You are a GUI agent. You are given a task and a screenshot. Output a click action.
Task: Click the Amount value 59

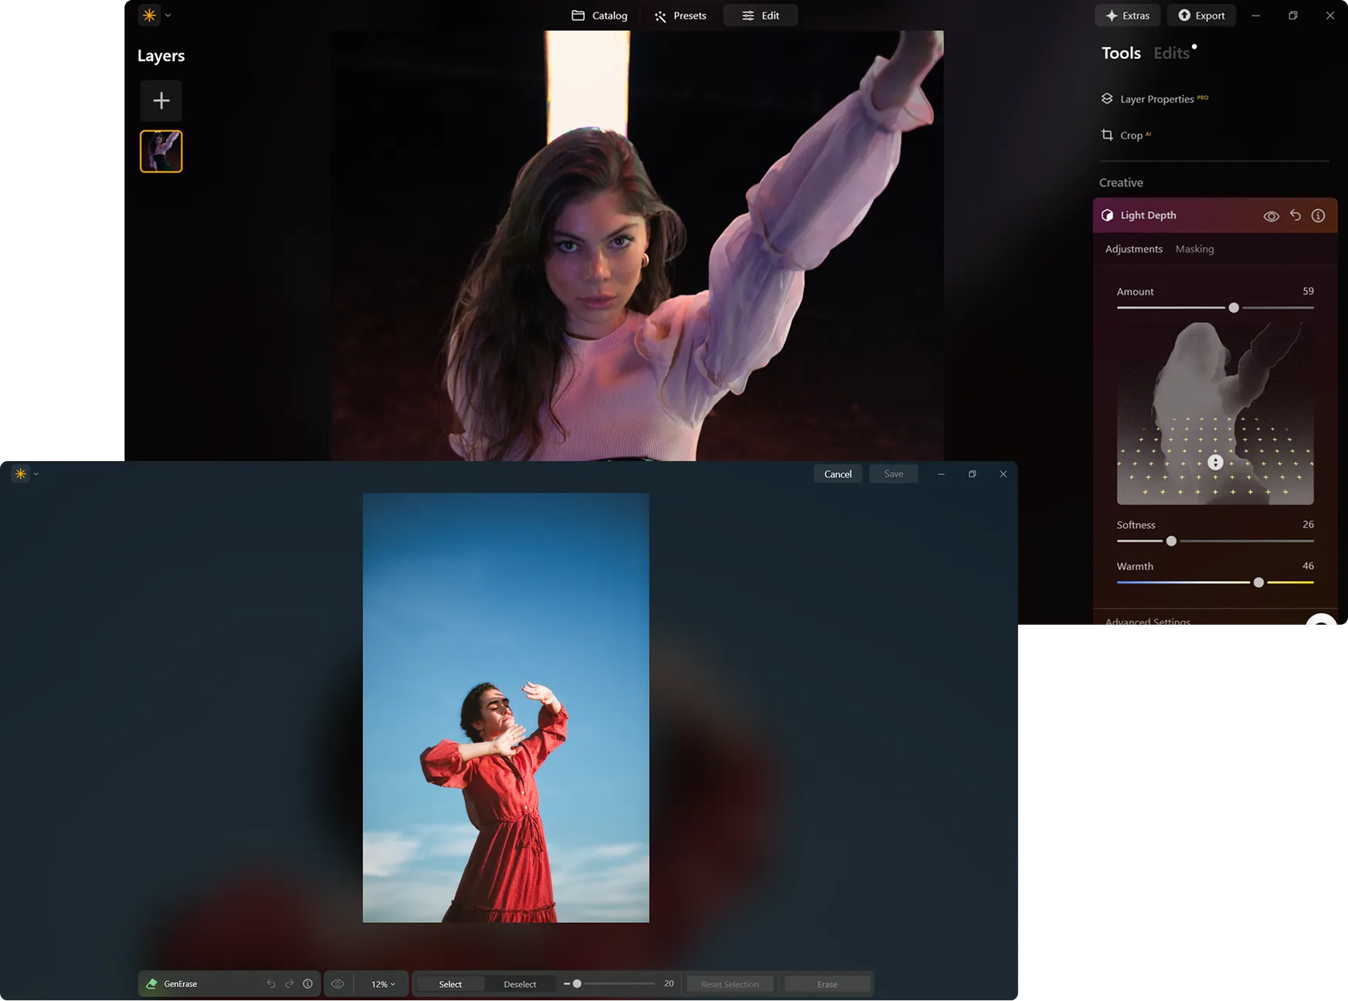(1308, 291)
